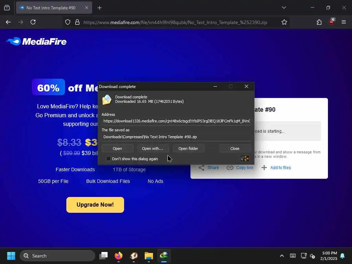Click the Copy link option
Image resolution: width=352 pixels, height=264 pixels.
pyautogui.click(x=245, y=168)
